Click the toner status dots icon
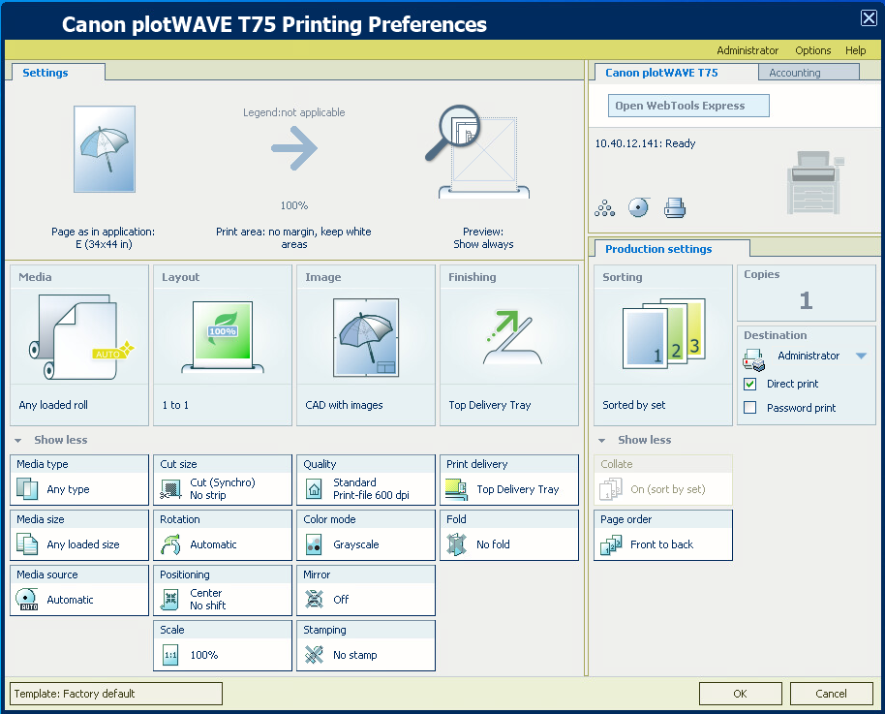This screenshot has height=714, width=885. click(605, 207)
